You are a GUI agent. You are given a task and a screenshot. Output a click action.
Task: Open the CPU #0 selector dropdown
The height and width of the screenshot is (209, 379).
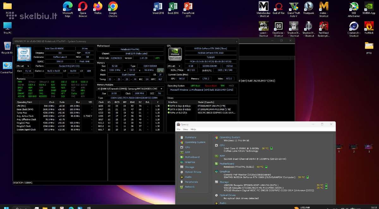tap(23, 66)
